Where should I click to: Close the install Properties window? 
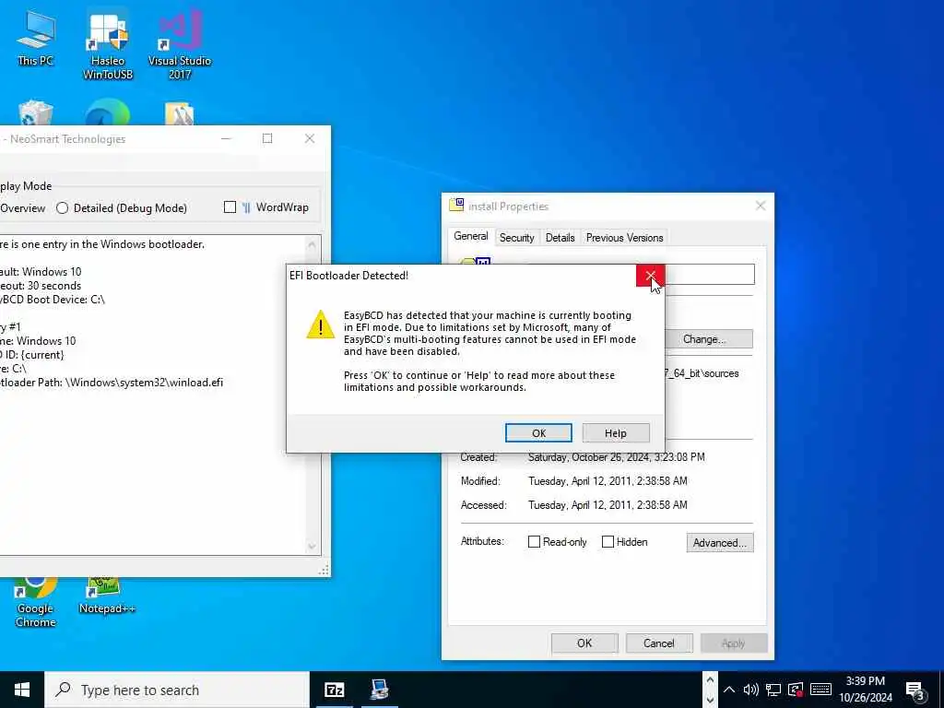(761, 206)
